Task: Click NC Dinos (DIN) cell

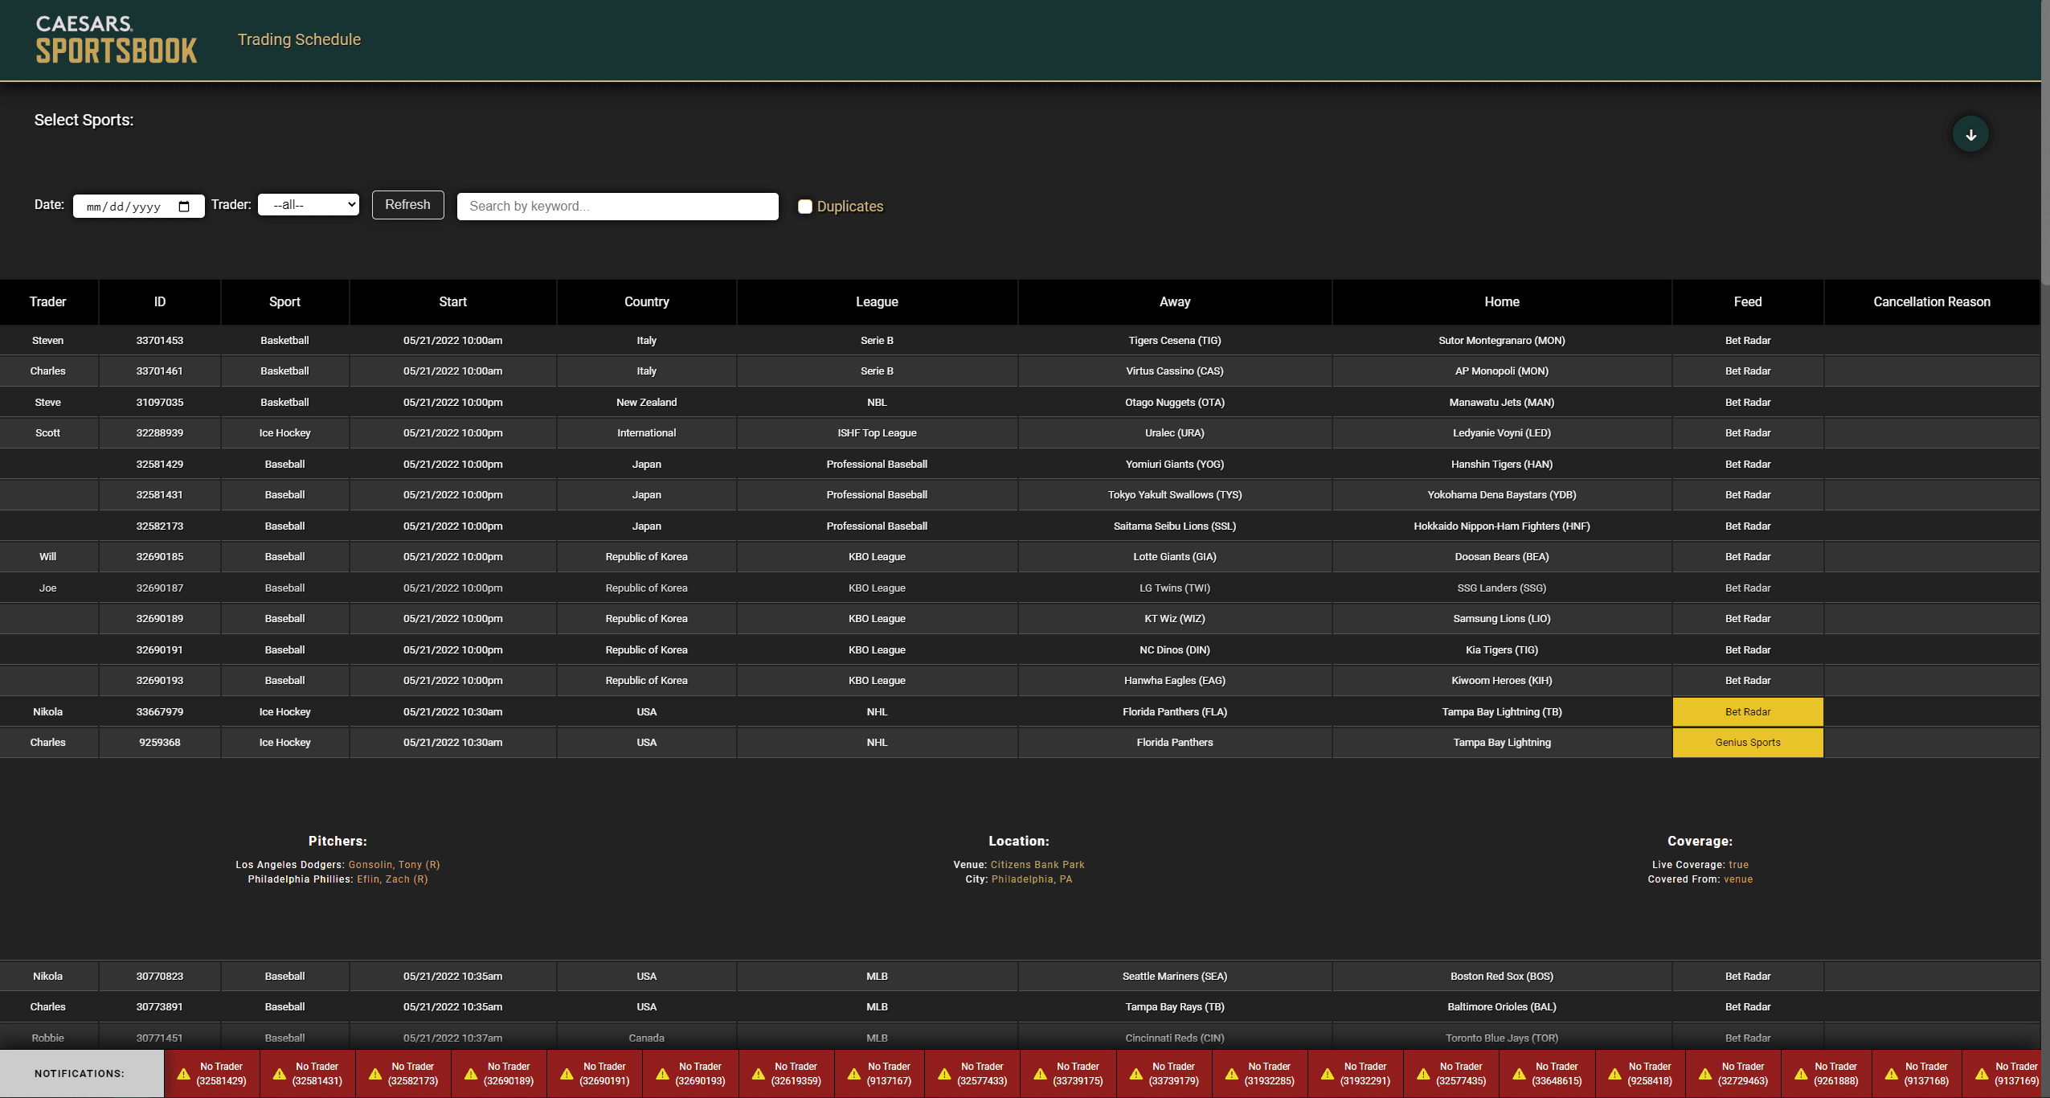Action: (x=1175, y=650)
